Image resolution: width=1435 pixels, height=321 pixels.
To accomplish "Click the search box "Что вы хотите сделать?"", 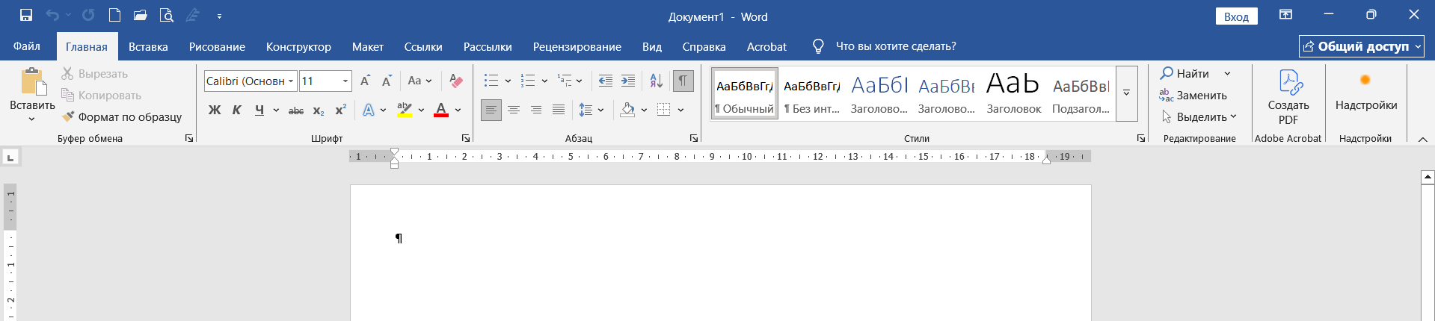I will tap(895, 46).
